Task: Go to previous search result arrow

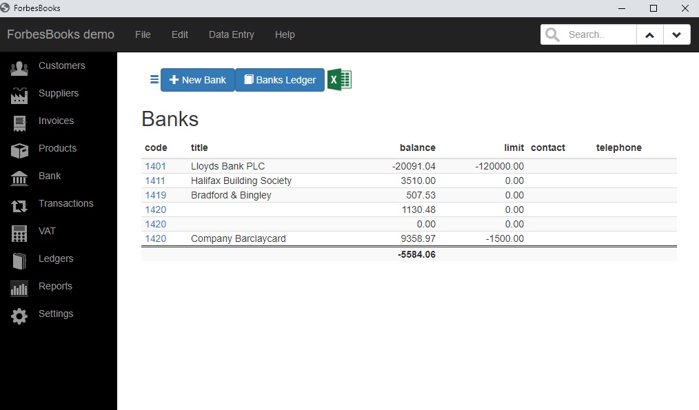Action: pos(650,34)
